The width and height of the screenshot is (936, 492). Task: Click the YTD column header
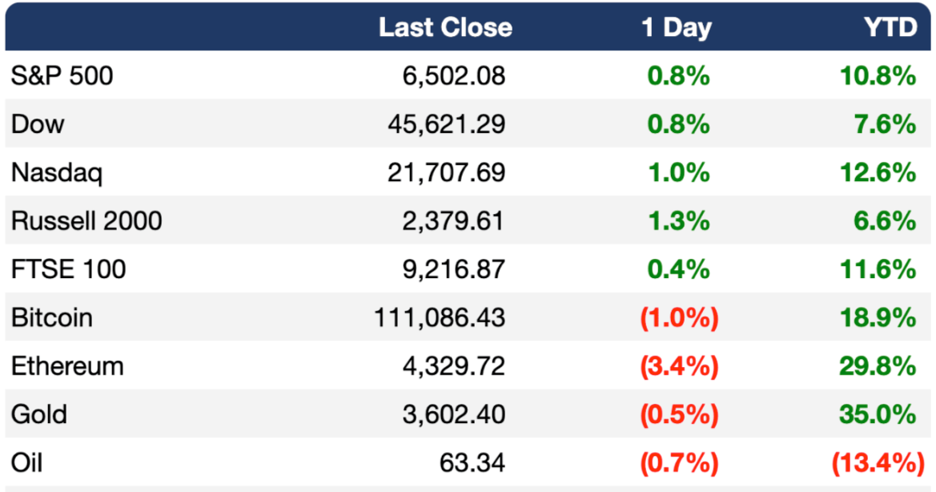point(890,27)
